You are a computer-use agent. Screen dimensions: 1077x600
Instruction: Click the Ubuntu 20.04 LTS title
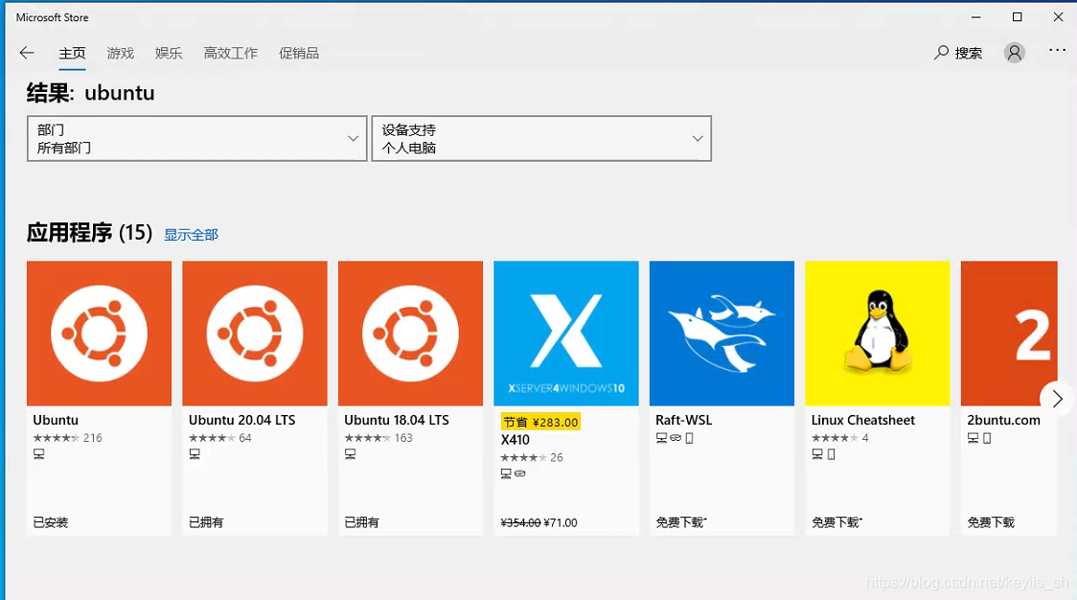pyautogui.click(x=241, y=420)
